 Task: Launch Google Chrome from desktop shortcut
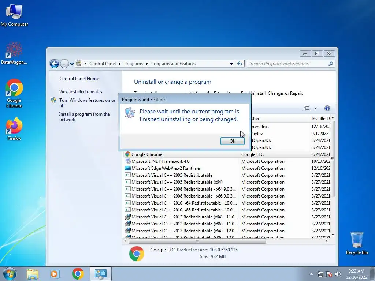(x=14, y=93)
